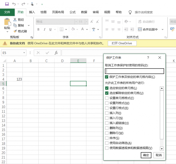Check the 删除列 checkbox
The image size is (176, 164).
pyautogui.click(x=107, y=128)
